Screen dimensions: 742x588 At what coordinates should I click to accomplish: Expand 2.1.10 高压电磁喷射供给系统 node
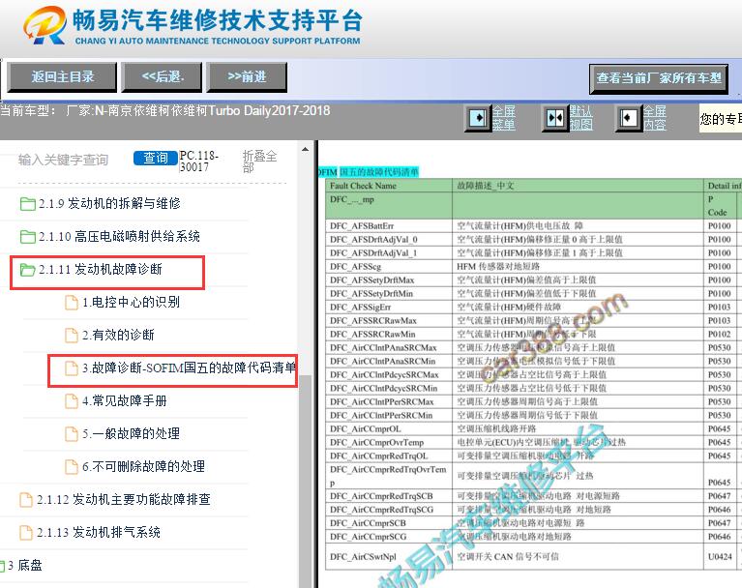click(119, 237)
